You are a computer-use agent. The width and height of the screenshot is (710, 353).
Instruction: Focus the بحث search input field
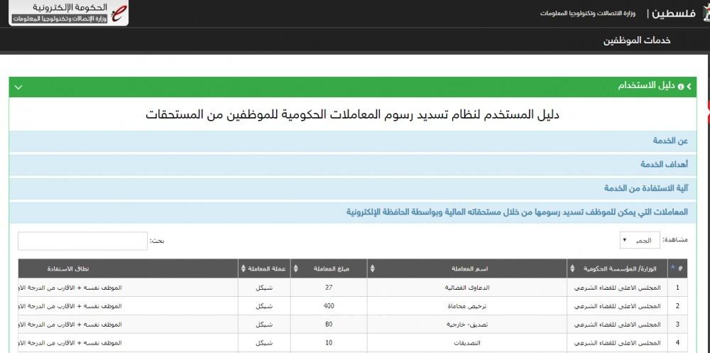tap(82, 241)
